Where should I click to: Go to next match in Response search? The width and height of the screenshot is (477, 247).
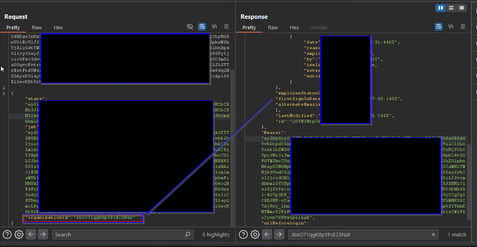[279, 234]
